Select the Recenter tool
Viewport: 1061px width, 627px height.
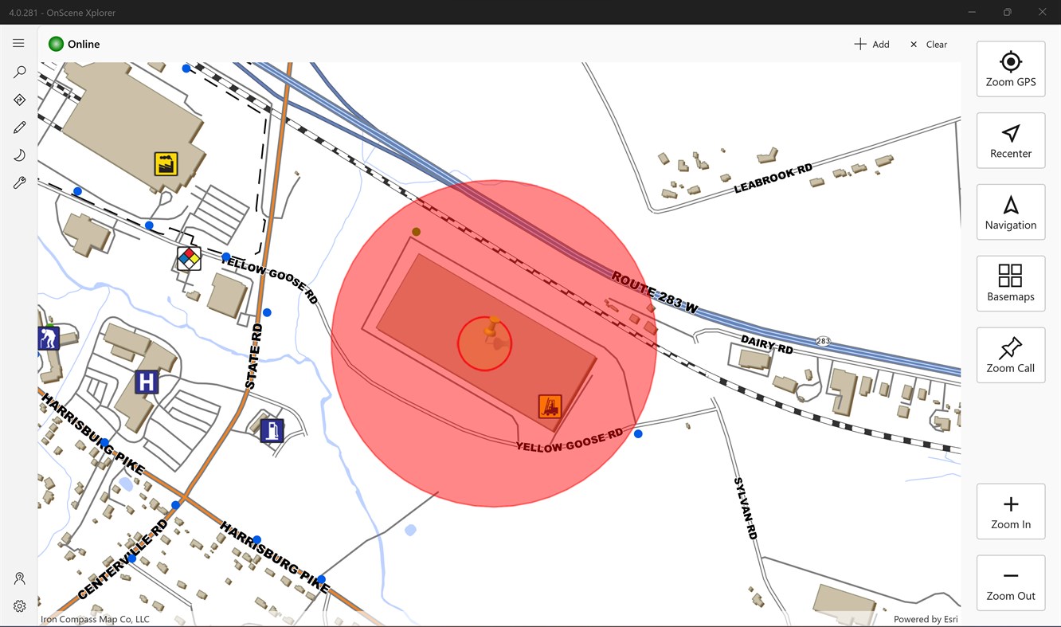[x=1010, y=140]
